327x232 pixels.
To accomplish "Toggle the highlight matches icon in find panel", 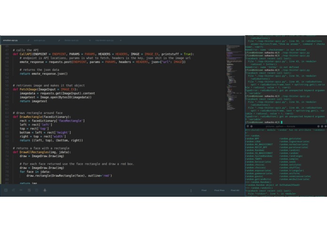I will [x=45, y=190].
